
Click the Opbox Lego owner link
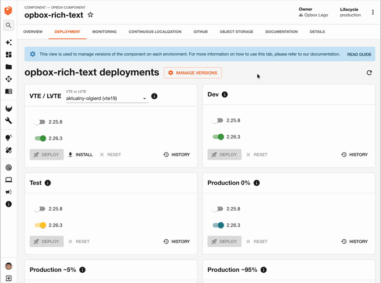[314, 15]
